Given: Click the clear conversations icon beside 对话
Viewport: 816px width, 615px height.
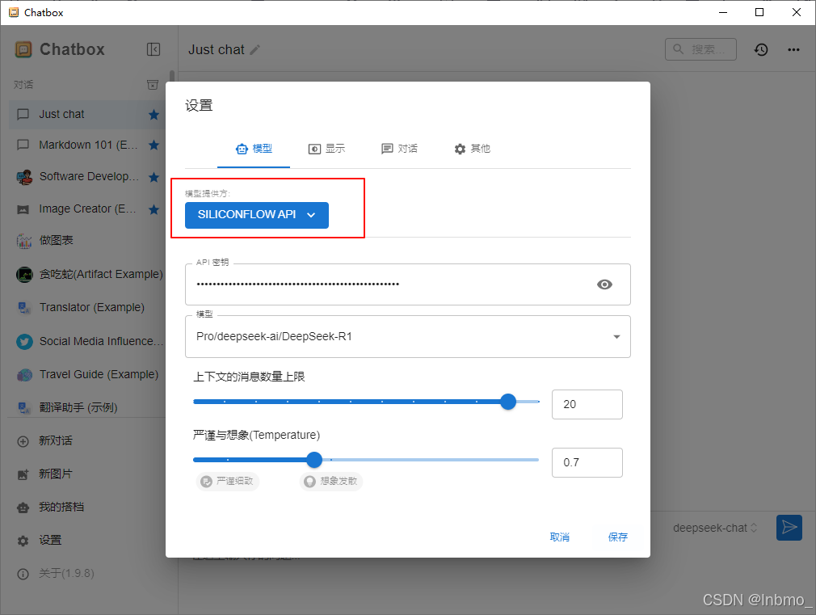Looking at the screenshot, I should 153,84.
